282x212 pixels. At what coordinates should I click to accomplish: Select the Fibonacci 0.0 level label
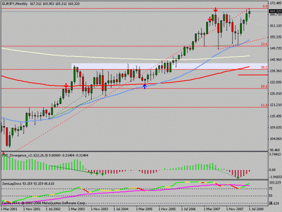(x=265, y=6)
